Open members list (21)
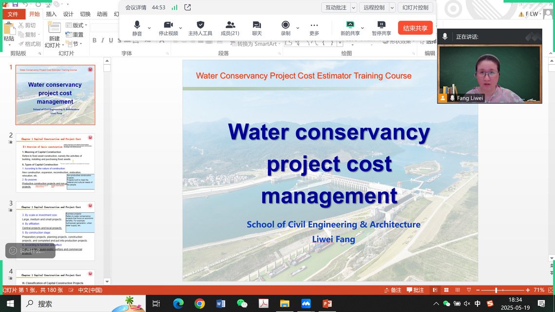The image size is (555, 312). click(x=230, y=28)
